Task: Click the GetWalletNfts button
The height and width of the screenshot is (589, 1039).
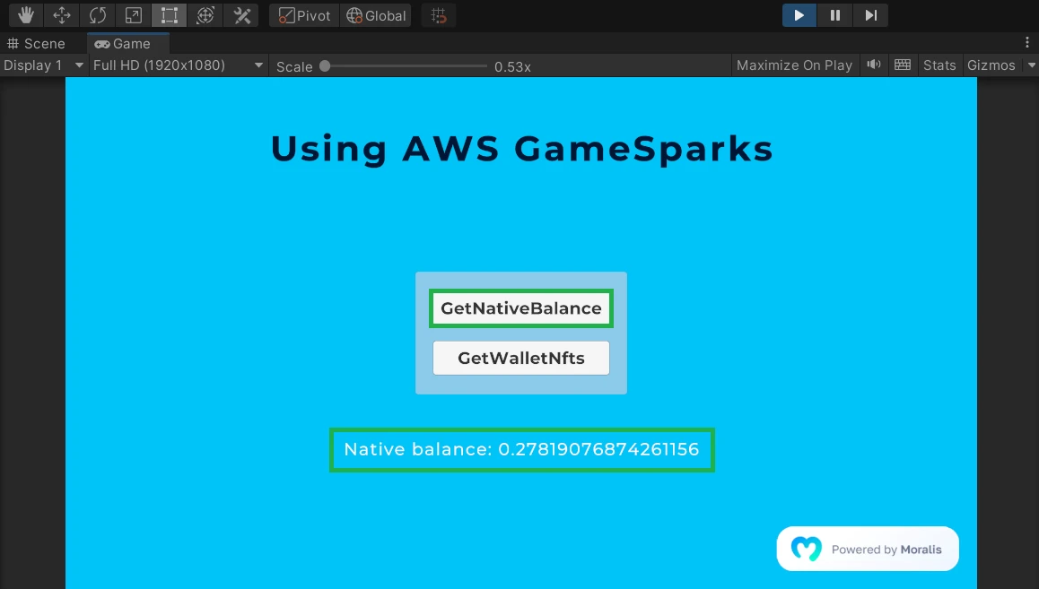Action: pos(520,358)
